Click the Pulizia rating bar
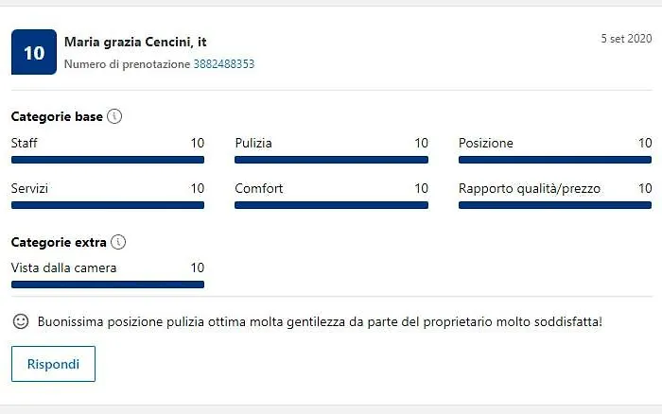662x414 pixels. (x=331, y=160)
